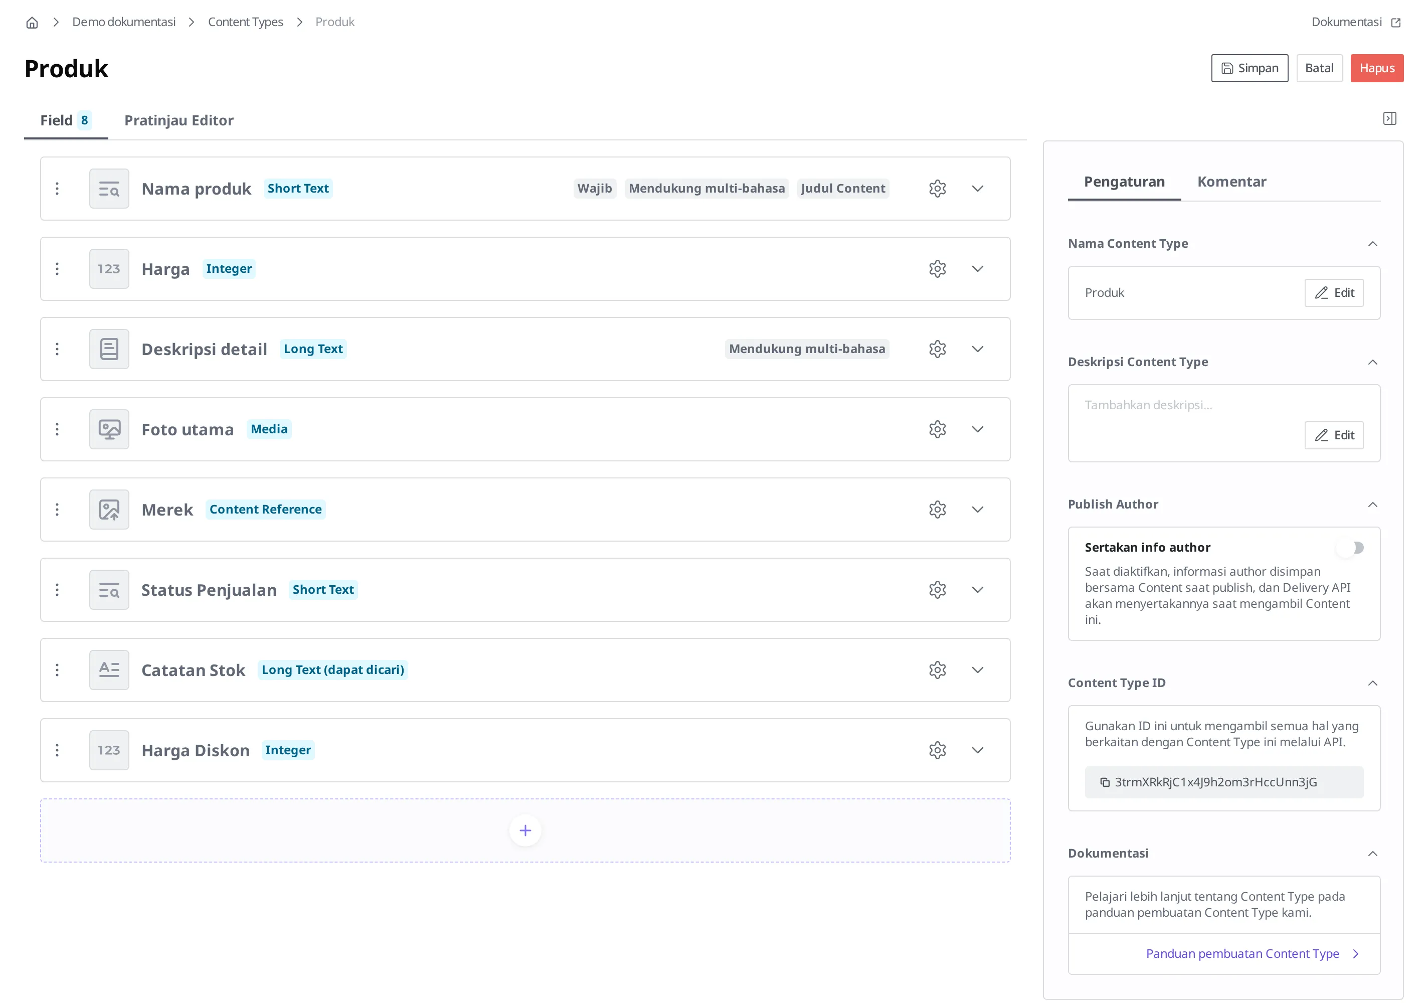The width and height of the screenshot is (1428, 1003).
Task: Click the plus icon to add field
Action: pos(525,830)
